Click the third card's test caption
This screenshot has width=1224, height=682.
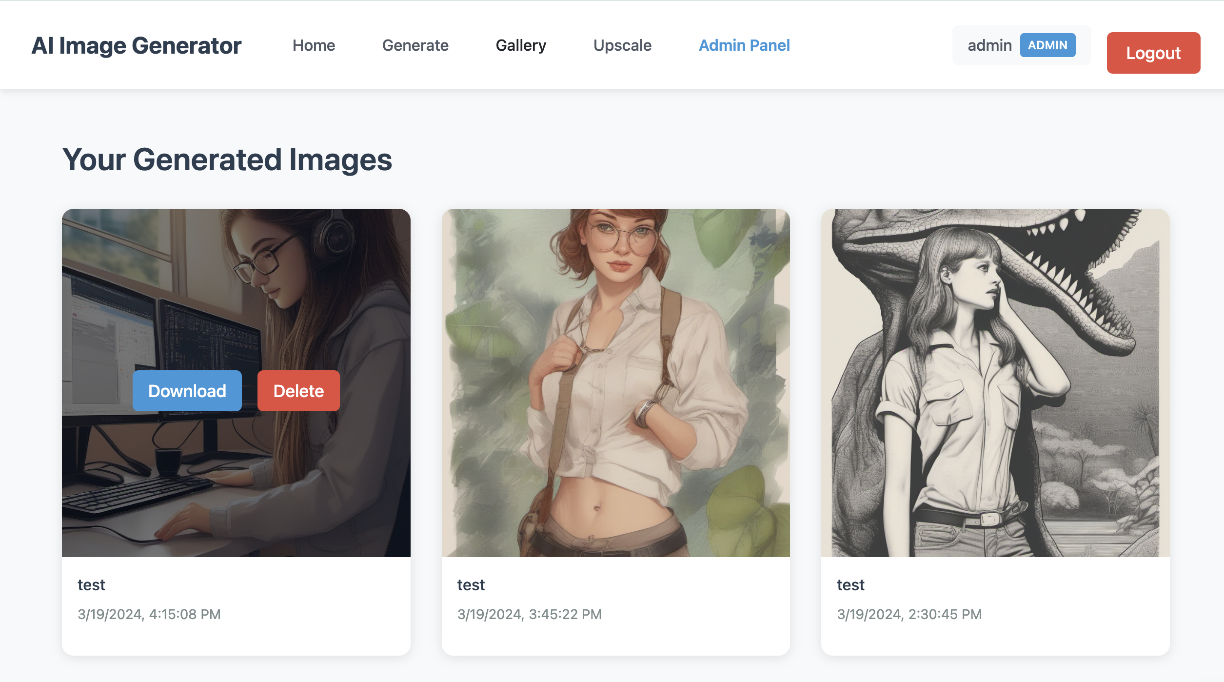[850, 585]
